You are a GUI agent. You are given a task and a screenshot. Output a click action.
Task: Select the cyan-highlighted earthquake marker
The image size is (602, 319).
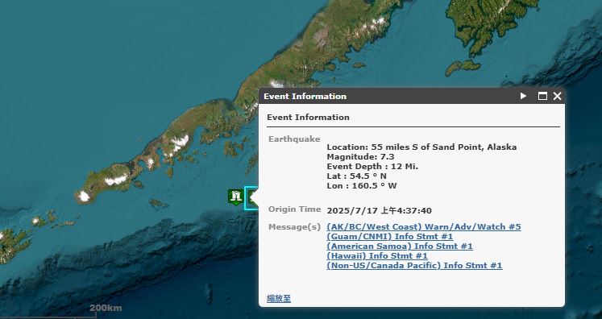[x=251, y=198]
